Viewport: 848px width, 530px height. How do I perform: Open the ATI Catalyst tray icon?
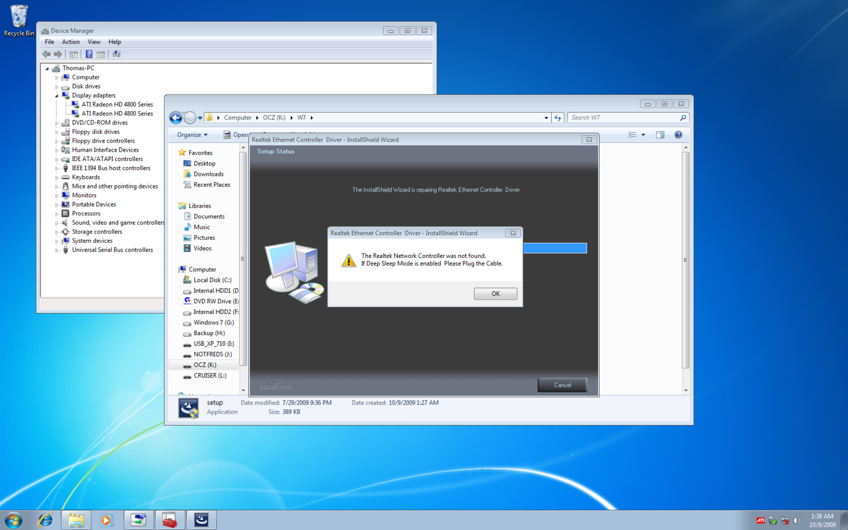pos(760,519)
